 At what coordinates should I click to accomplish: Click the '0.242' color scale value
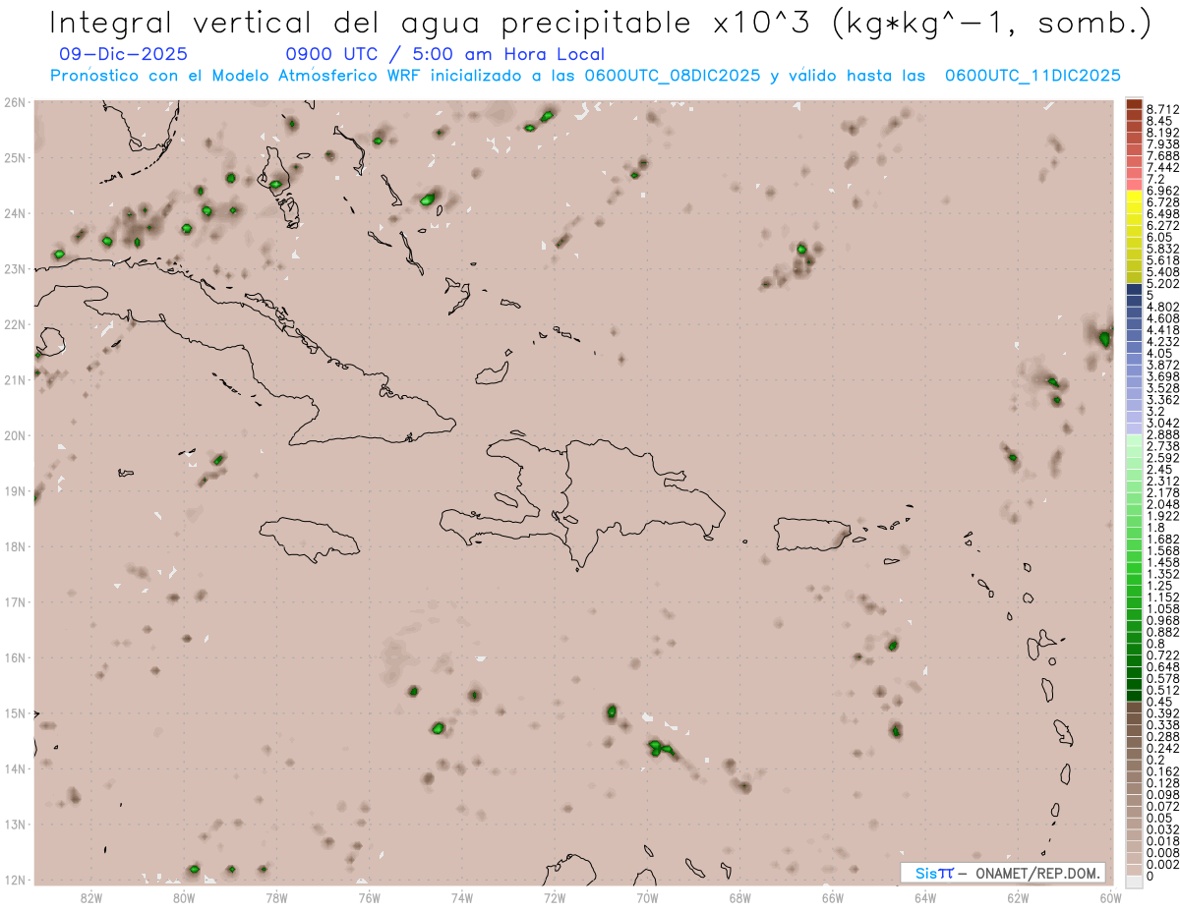pyautogui.click(x=1162, y=748)
